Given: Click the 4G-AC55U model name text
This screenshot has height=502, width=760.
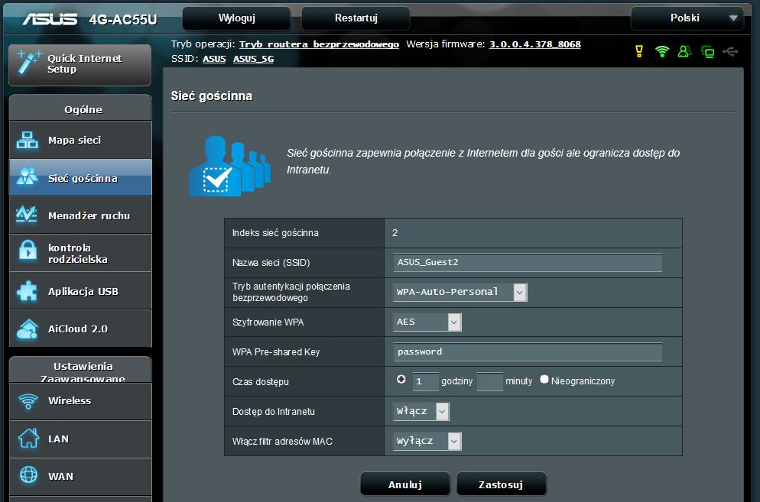Looking at the screenshot, I should [x=123, y=19].
